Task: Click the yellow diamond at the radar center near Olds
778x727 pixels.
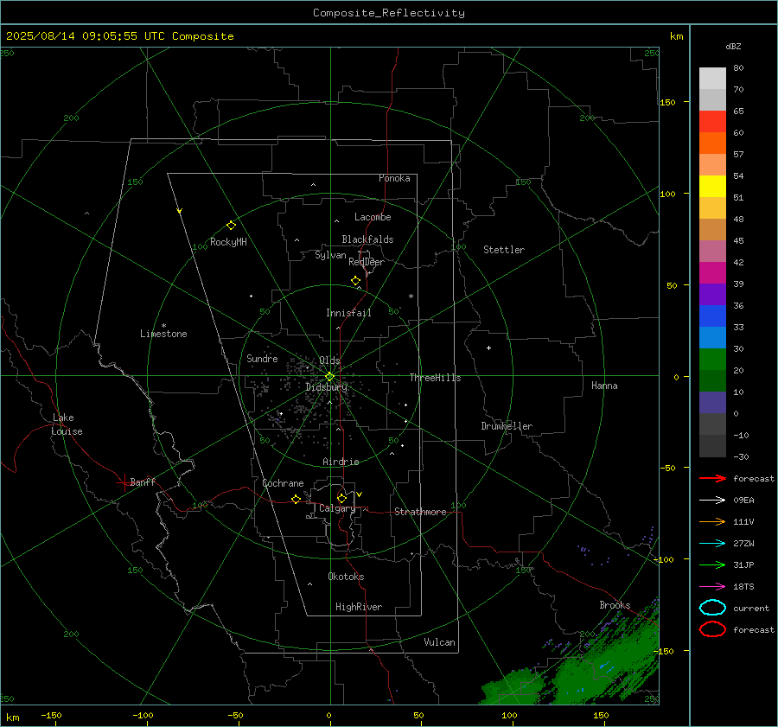Action: click(329, 377)
